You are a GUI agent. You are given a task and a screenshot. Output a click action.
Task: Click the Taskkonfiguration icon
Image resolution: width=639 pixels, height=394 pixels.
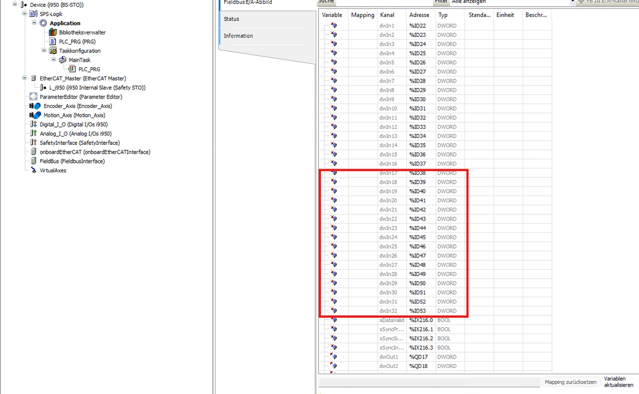[53, 51]
